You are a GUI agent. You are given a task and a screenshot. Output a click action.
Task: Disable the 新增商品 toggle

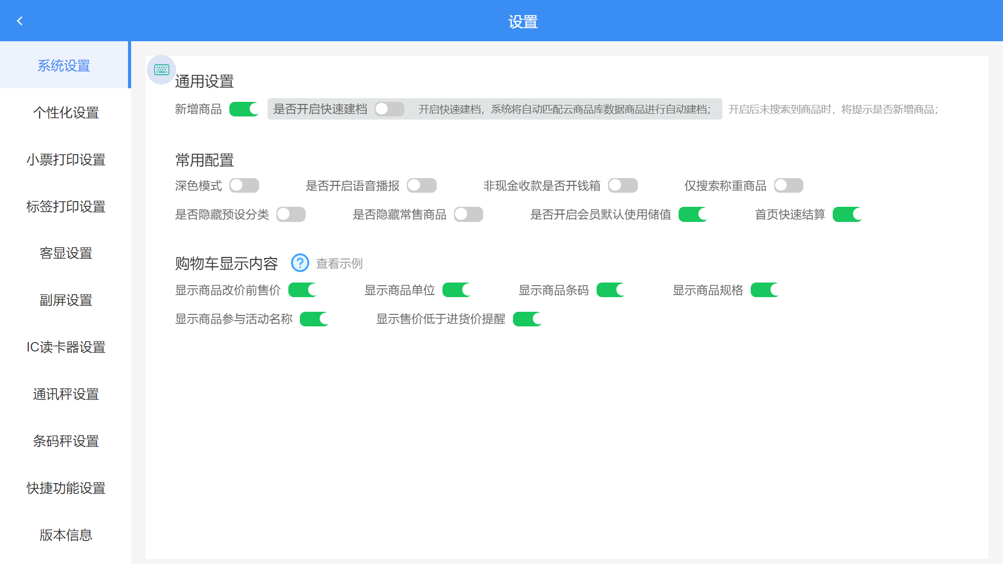coord(244,109)
